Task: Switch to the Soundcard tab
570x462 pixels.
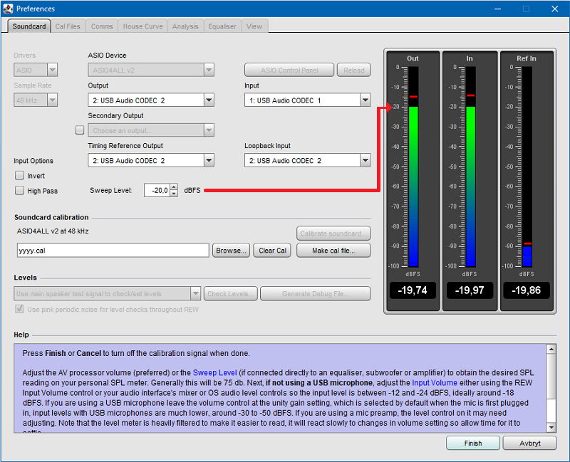Action: pos(29,26)
